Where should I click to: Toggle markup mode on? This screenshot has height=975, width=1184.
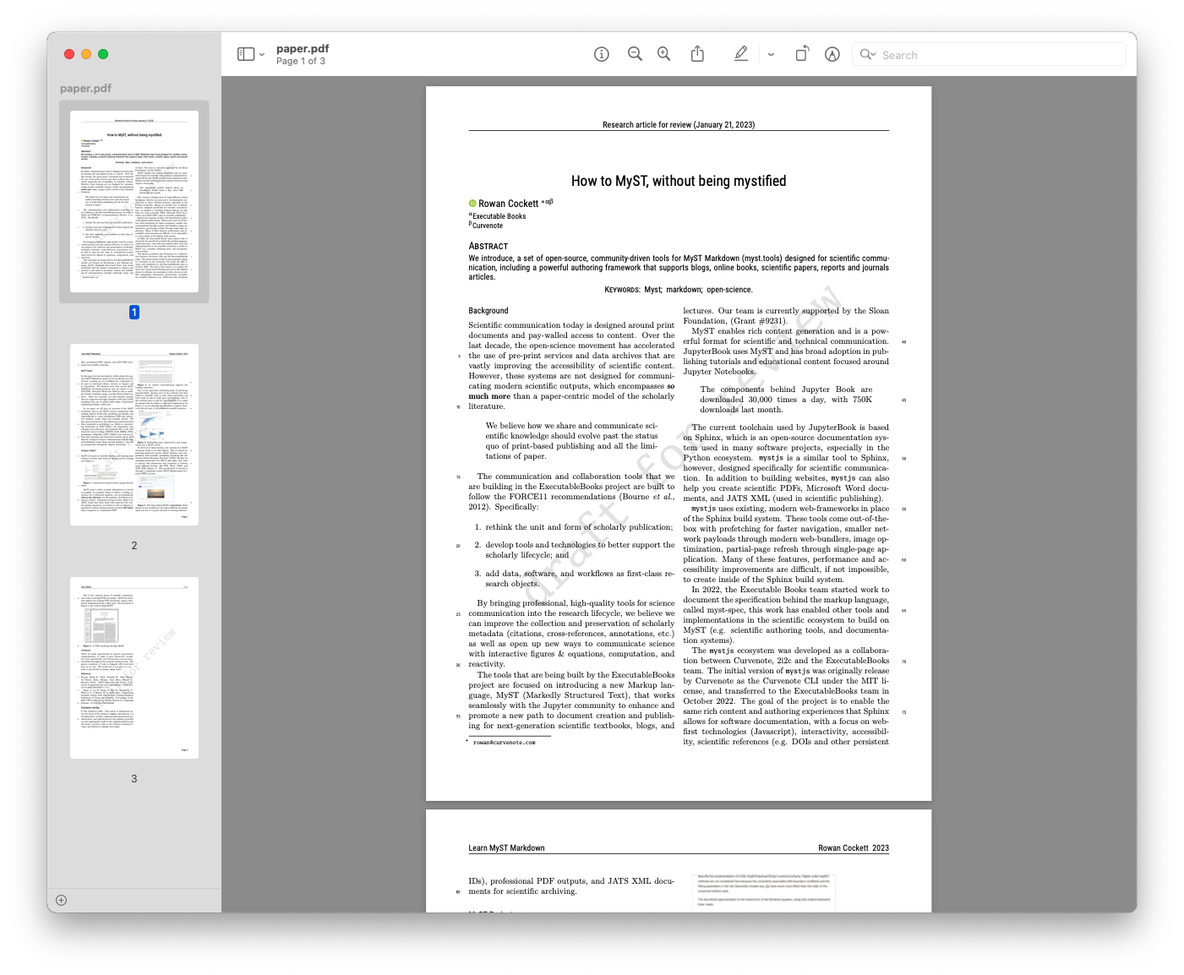coord(832,54)
